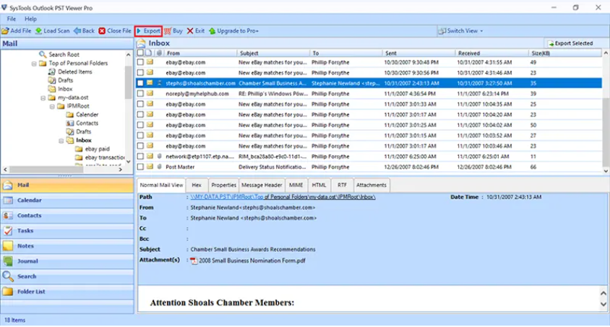Switch to the Message Header tab
Screen dimensions: 610x327
[x=262, y=186]
